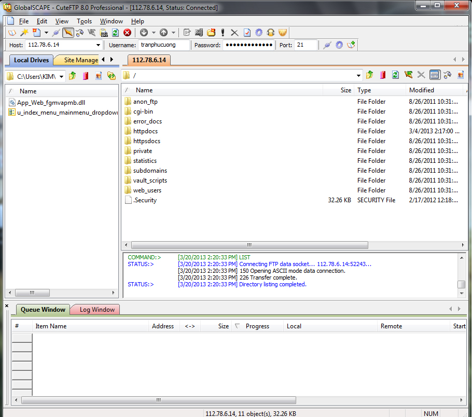Click the add-site icon with green plus

351,45
